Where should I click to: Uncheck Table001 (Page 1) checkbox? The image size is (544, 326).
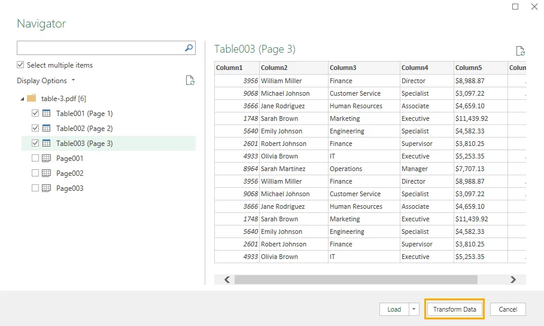pos(35,113)
